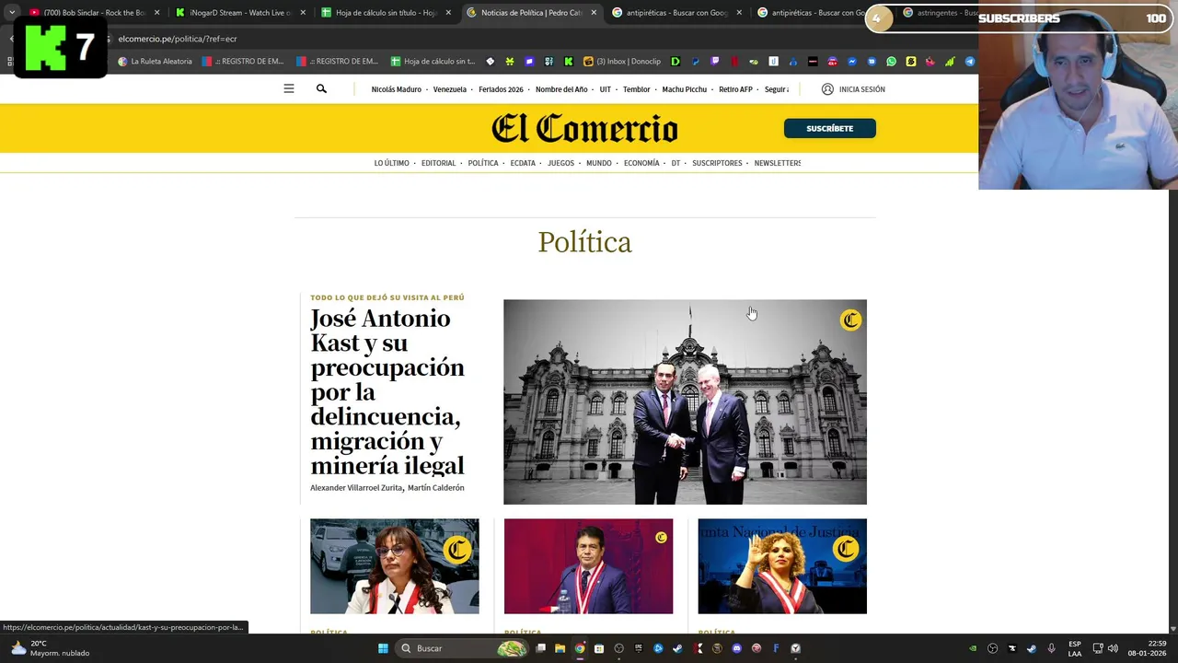Viewport: 1178px width, 663px height.
Task: Open the Twitch bookmark icon
Action: point(714,62)
